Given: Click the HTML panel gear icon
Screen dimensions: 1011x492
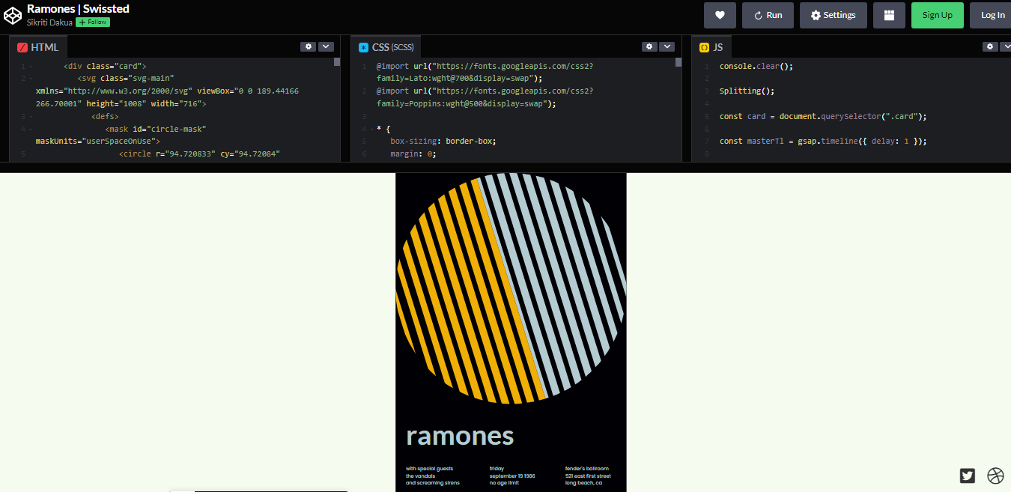Looking at the screenshot, I should [x=309, y=46].
